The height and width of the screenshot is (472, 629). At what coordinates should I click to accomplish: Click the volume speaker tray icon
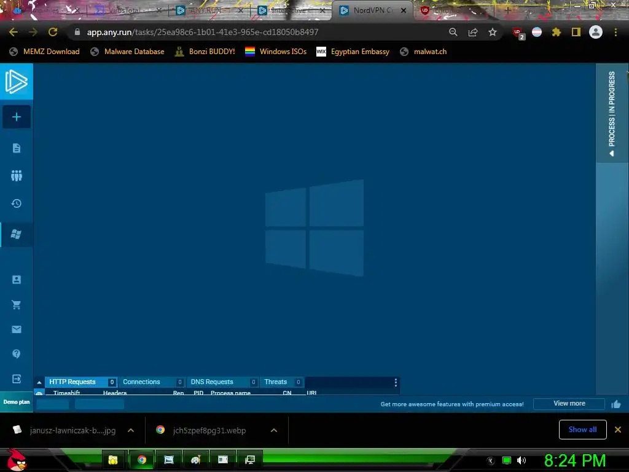coord(522,460)
